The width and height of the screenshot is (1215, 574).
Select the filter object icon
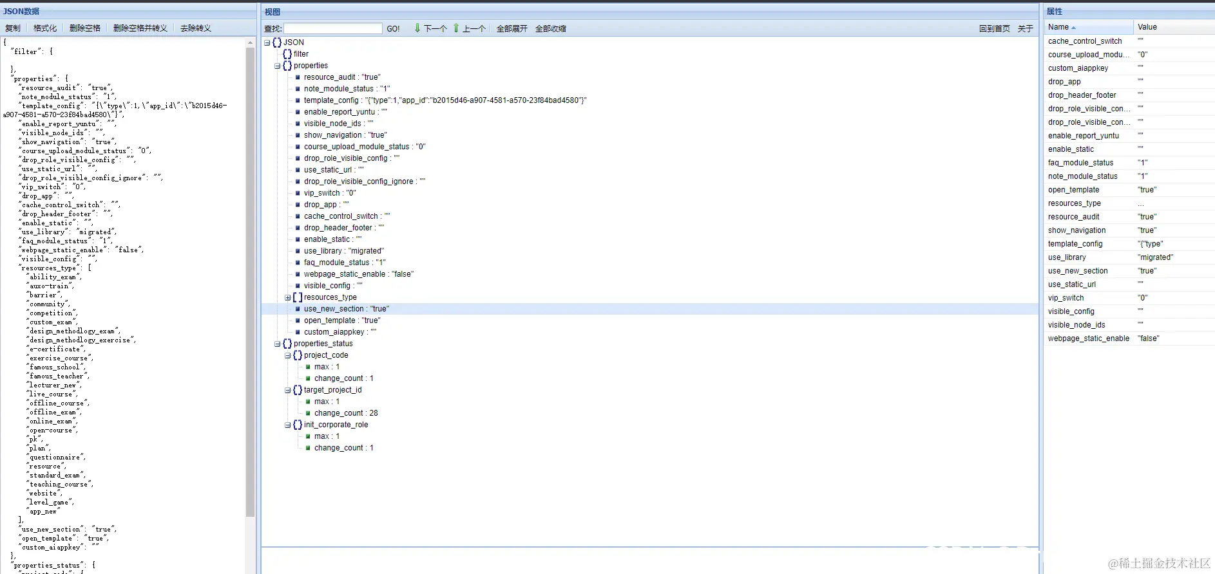point(287,54)
